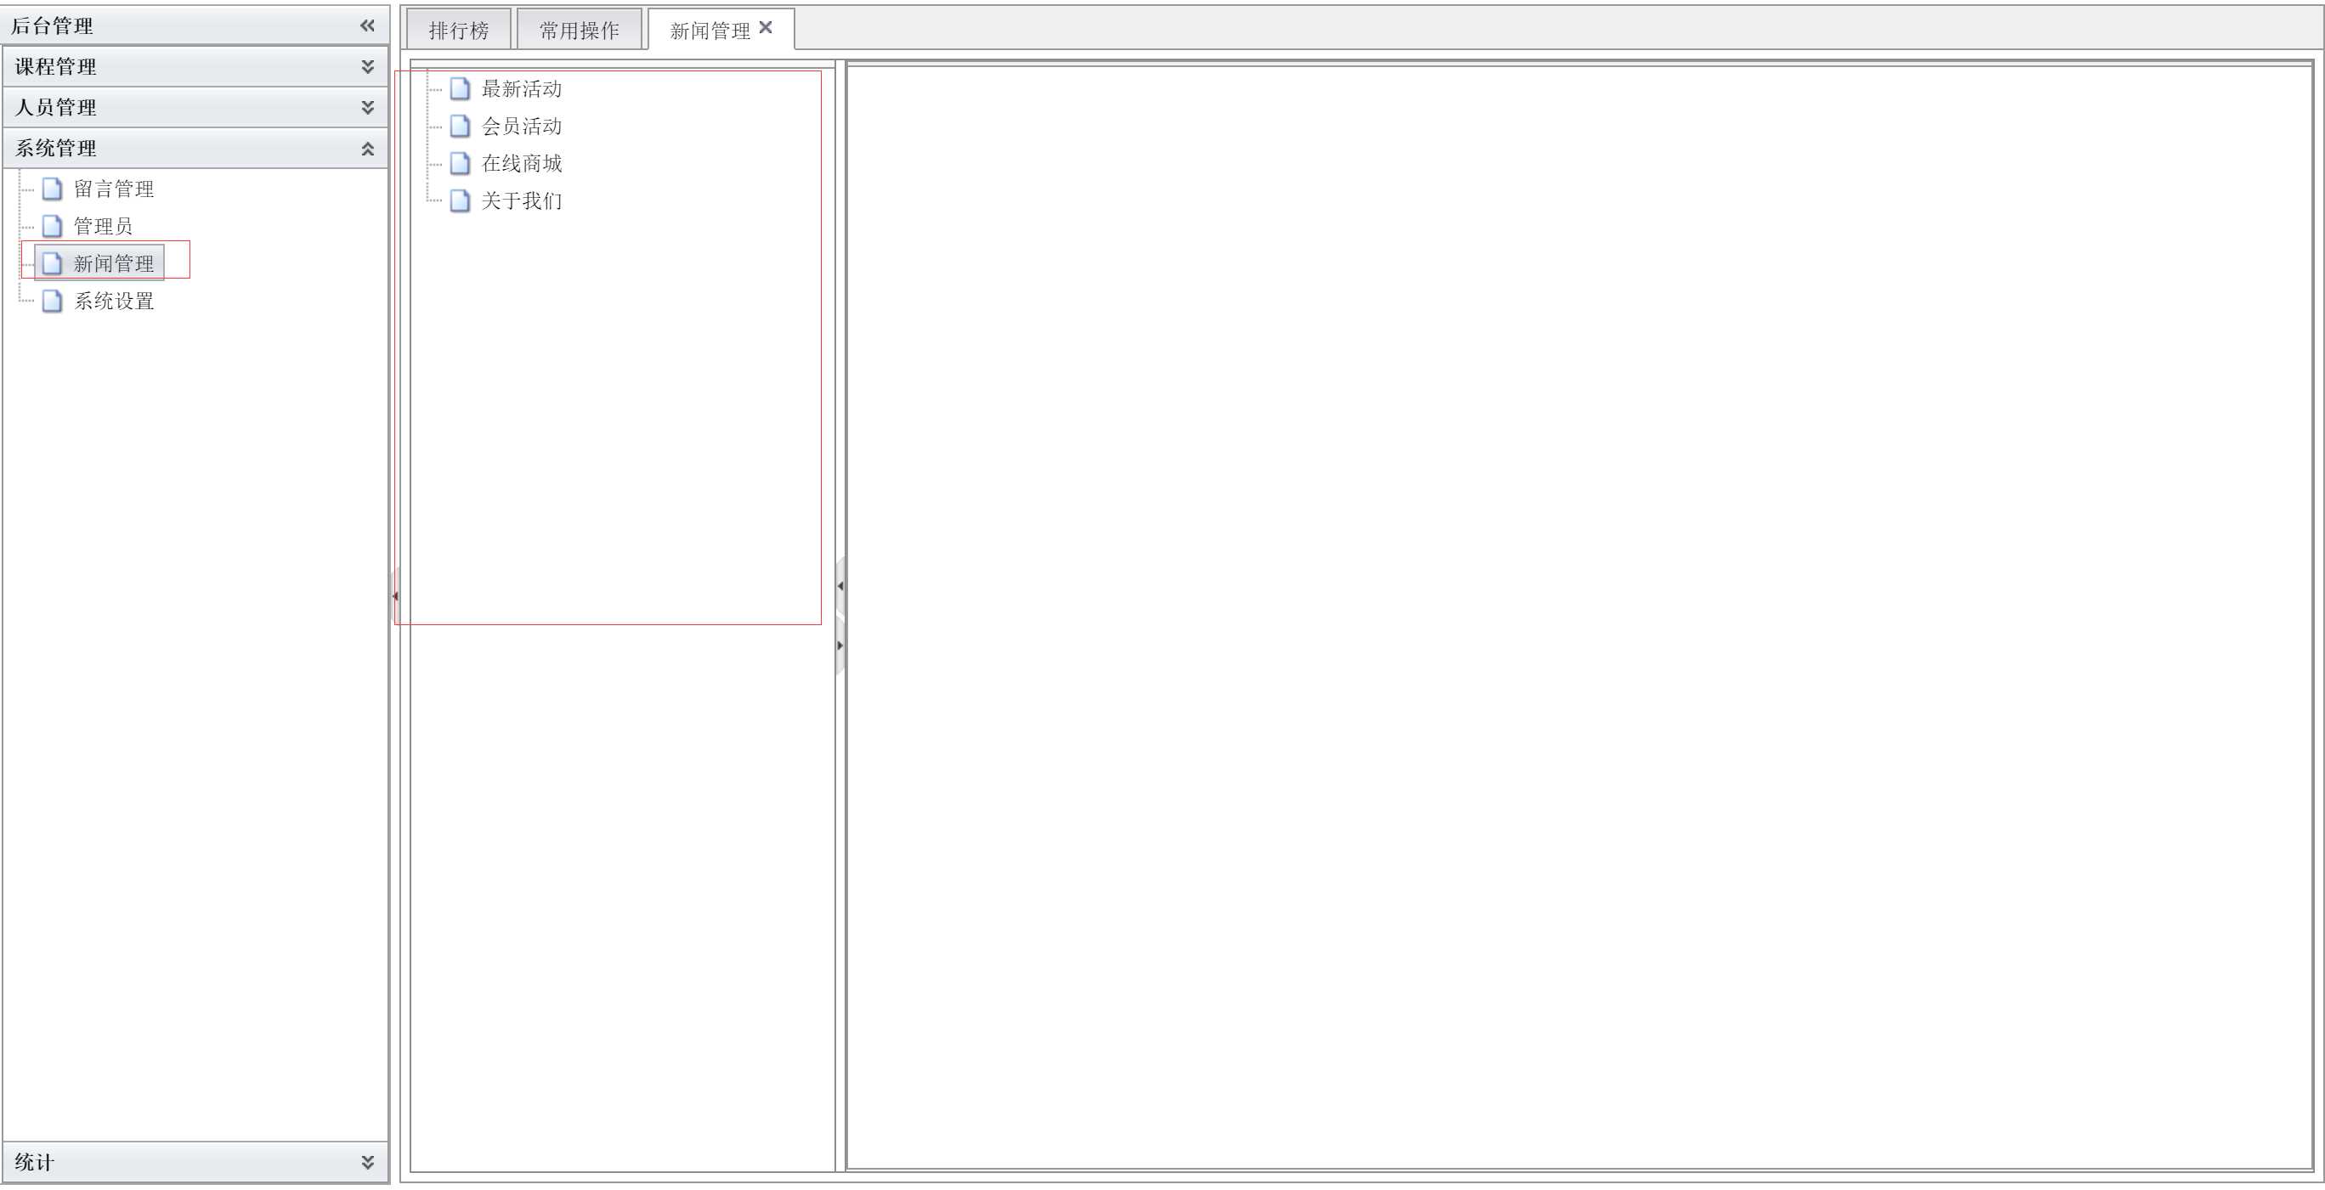
Task: Close the 新闻管理 tab
Action: [766, 28]
